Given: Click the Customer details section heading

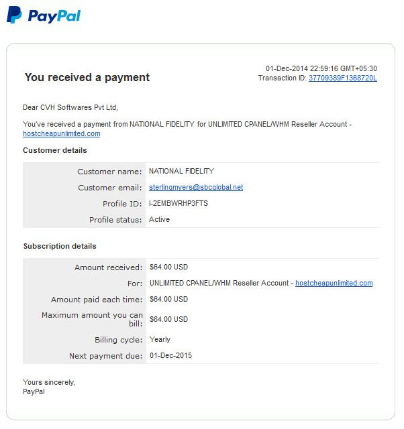Looking at the screenshot, I should pyautogui.click(x=55, y=150).
